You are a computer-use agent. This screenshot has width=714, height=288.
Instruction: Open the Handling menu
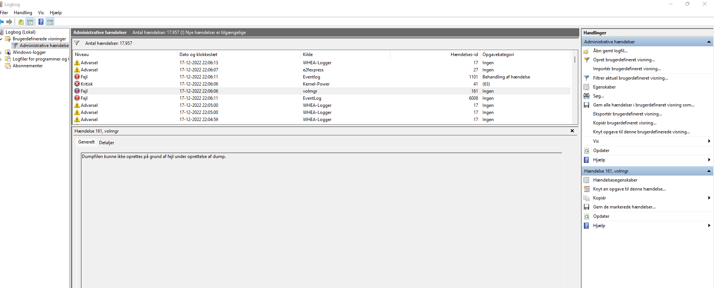(x=23, y=13)
